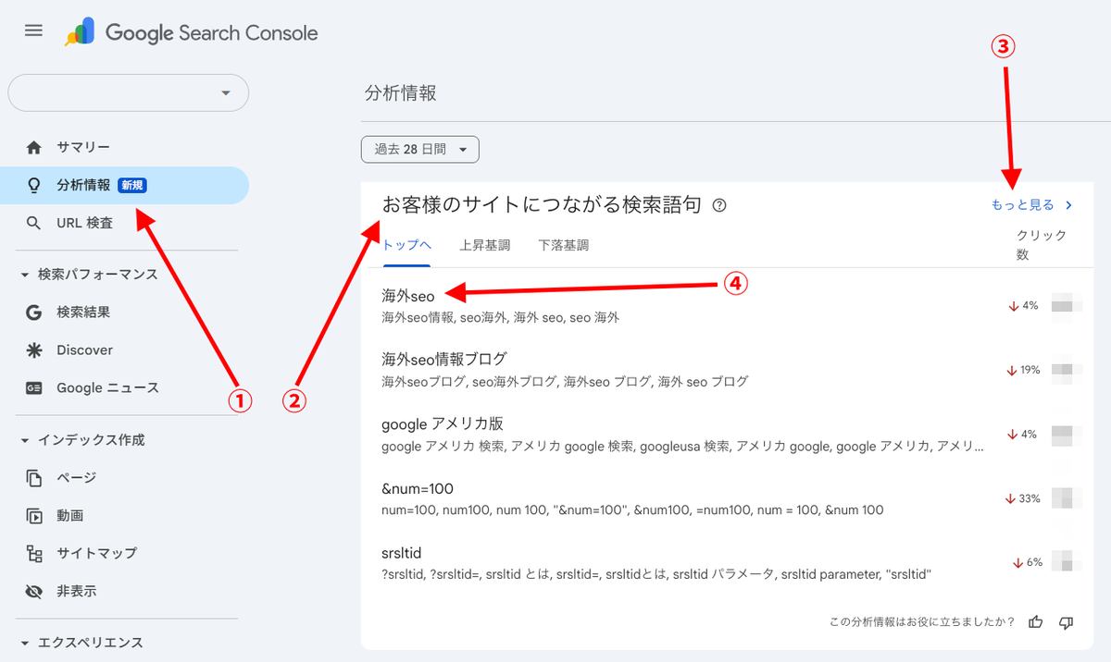Click the Google Search Console logo

pos(192,33)
